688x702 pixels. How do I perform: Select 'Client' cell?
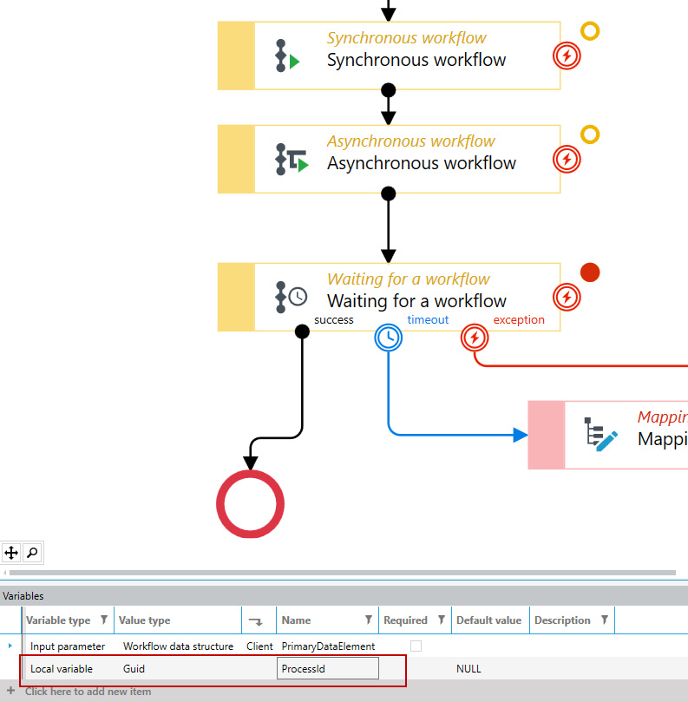tap(259, 646)
